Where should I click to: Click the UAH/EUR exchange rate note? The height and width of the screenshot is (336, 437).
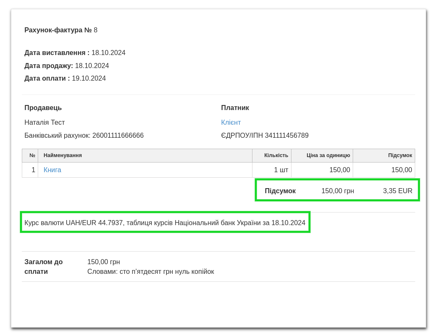[165, 223]
